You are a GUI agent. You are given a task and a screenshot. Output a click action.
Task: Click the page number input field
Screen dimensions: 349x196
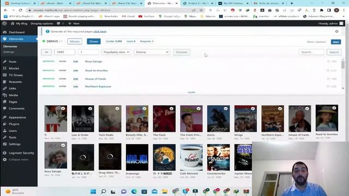pyautogui.click(x=88, y=52)
